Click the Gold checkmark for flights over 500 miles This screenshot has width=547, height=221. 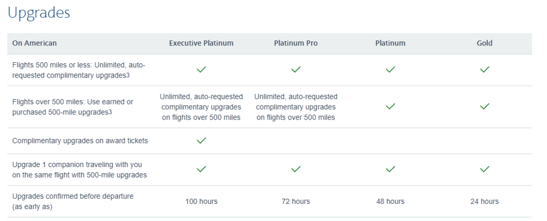[x=484, y=107]
